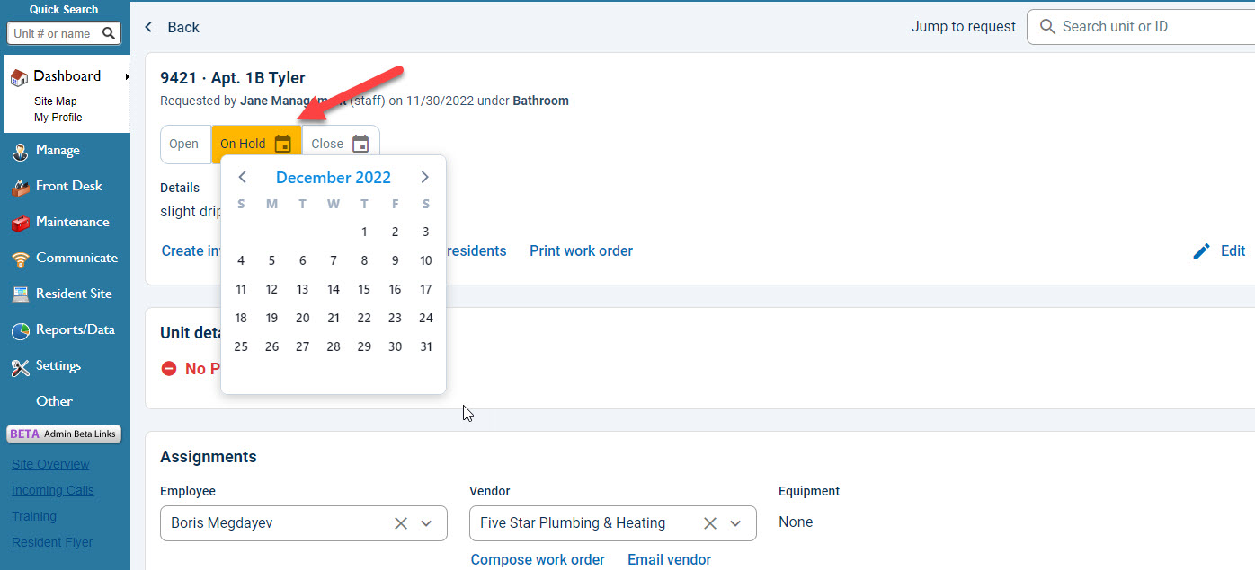1255x570 pixels.
Task: Select December 23 in the calendar
Action: [x=395, y=318]
